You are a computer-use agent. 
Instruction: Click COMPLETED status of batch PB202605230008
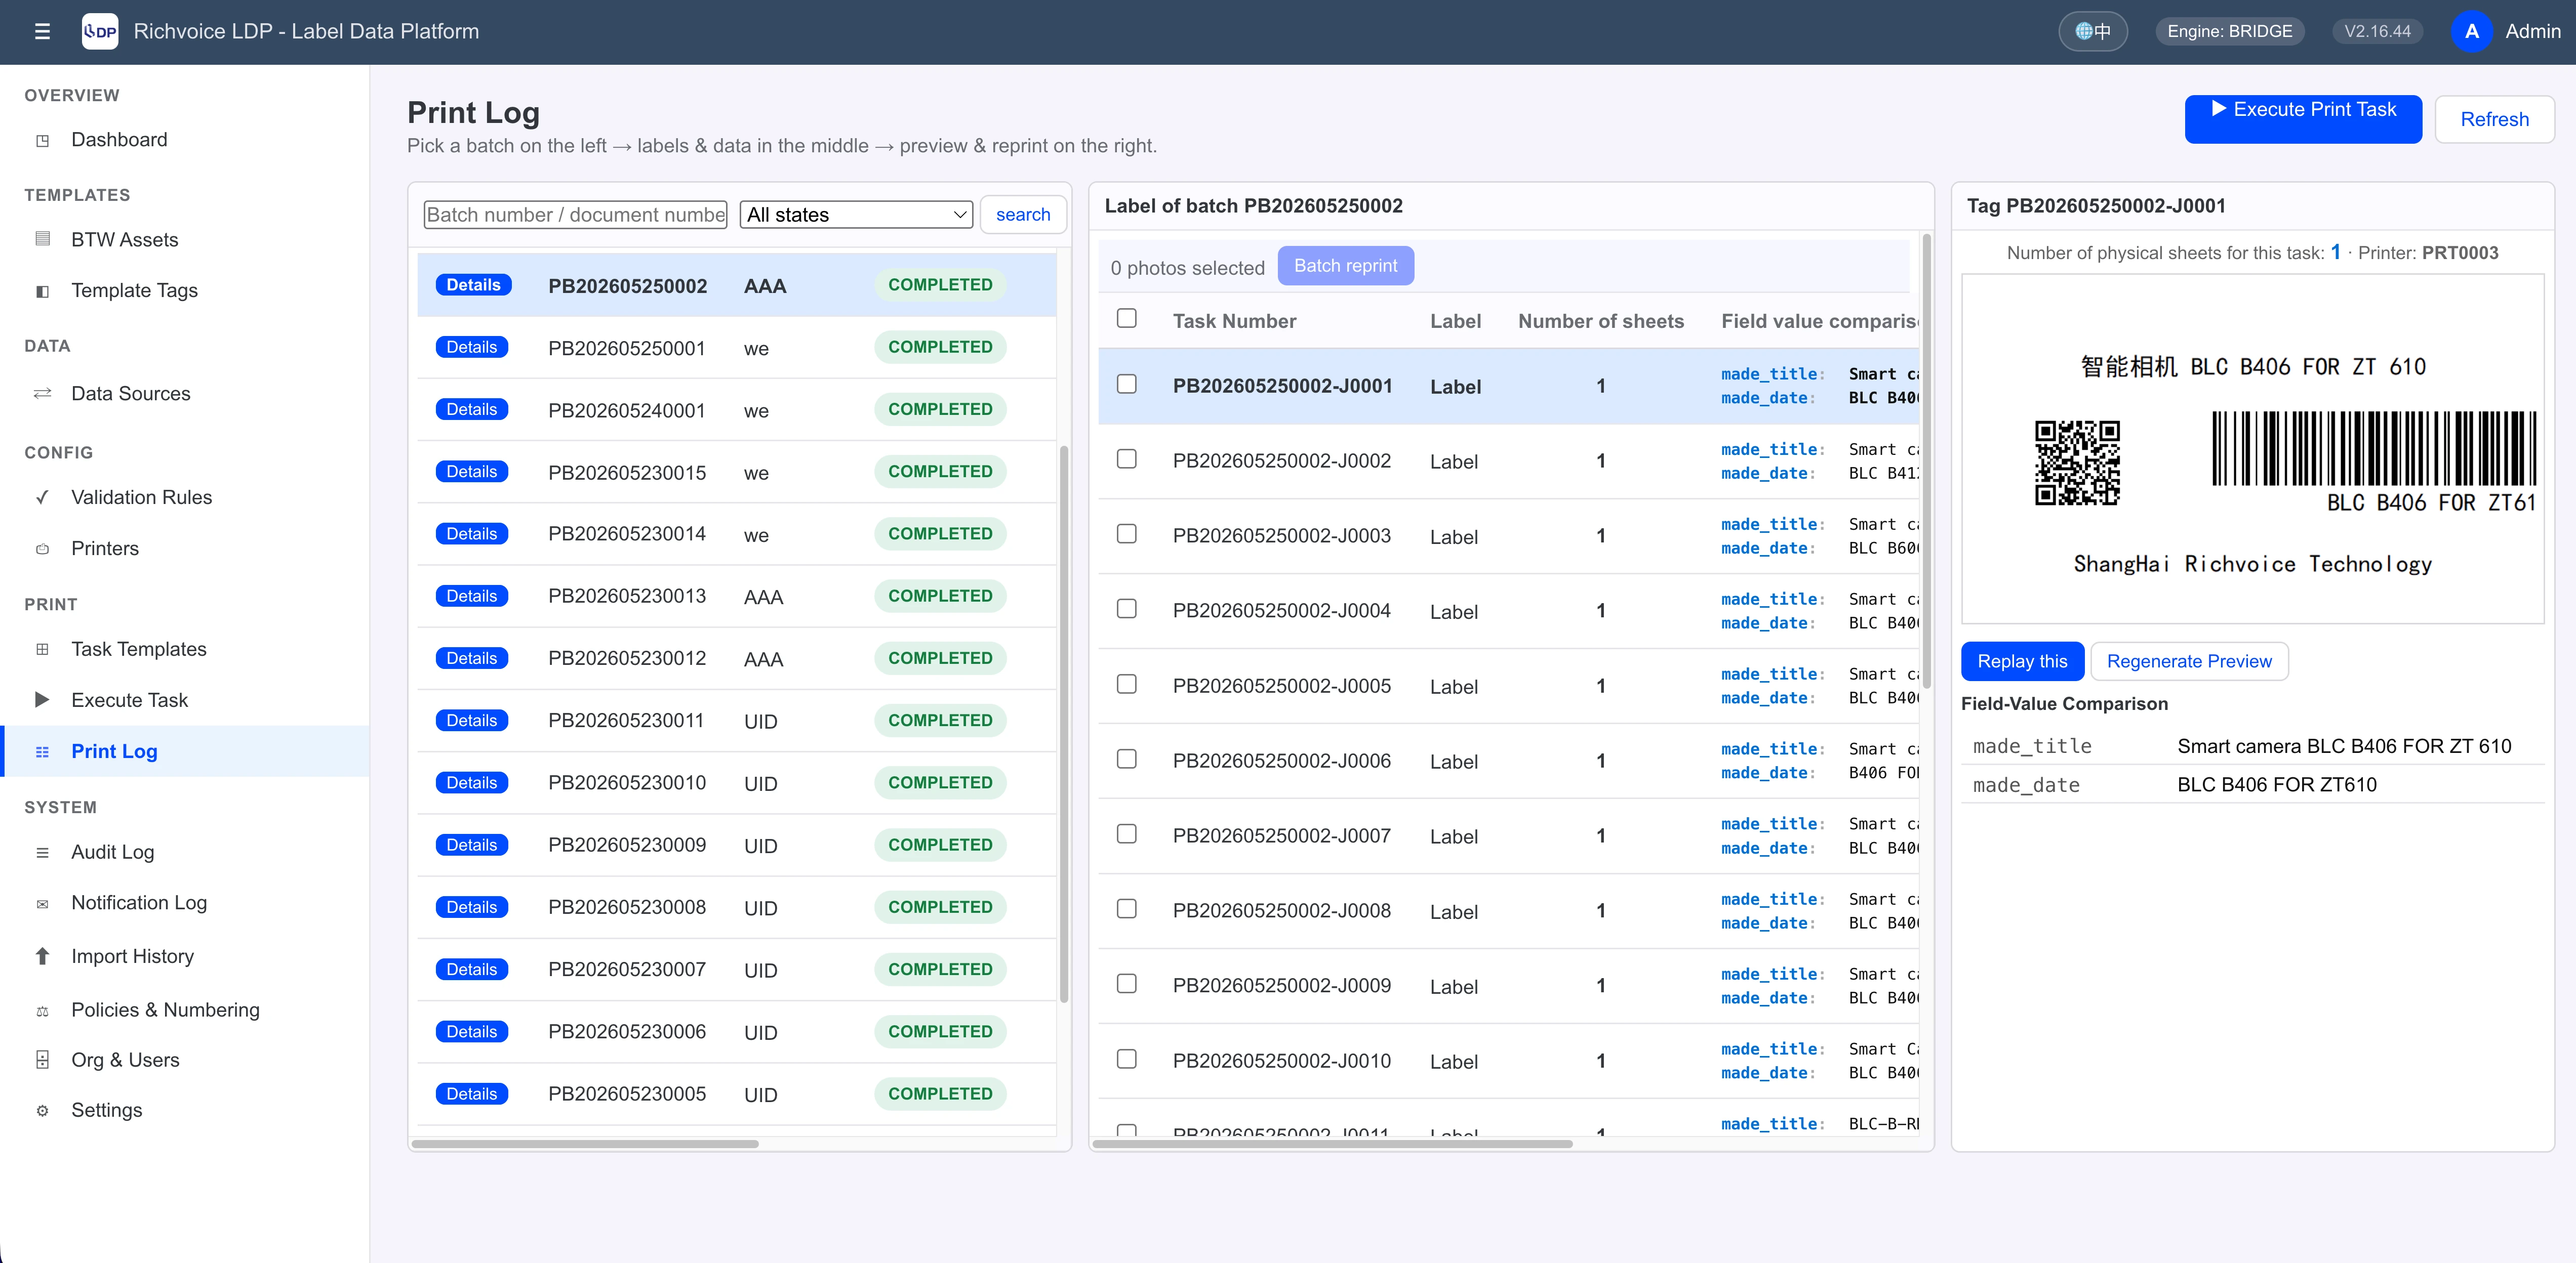pyautogui.click(x=940, y=907)
